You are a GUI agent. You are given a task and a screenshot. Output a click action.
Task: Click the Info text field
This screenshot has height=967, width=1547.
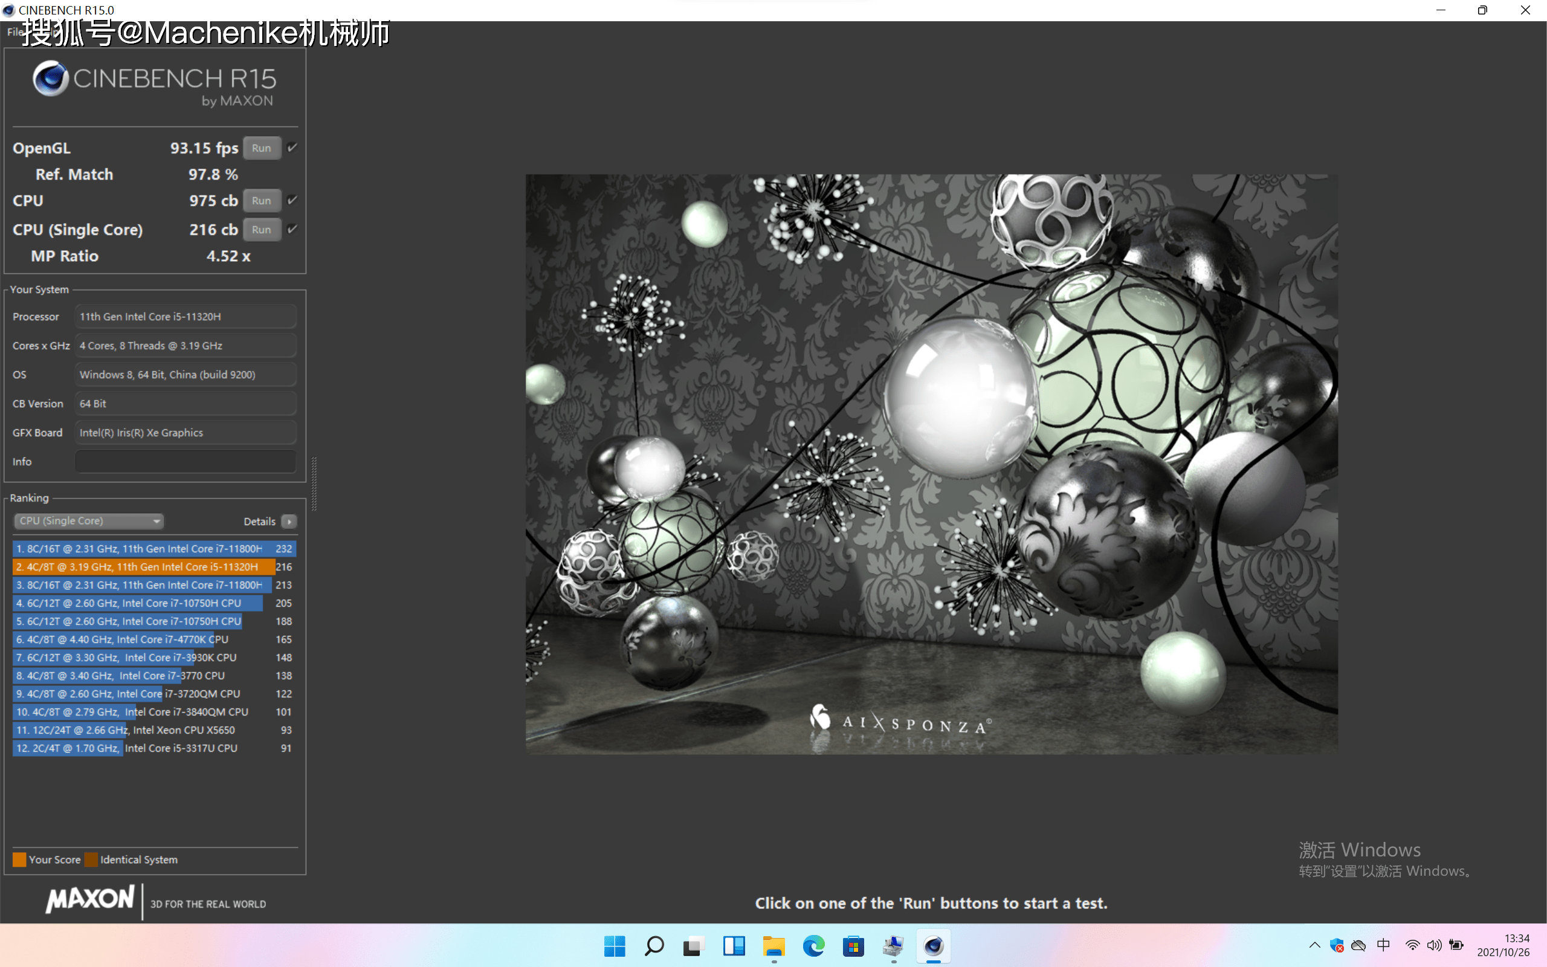tap(186, 461)
